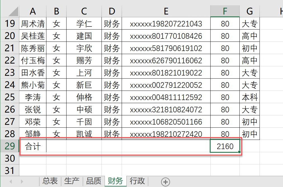Image resolution: width=283 pixels, height=187 pixels.
Task: Activate the 财务 sheet tab
Action: coord(115,181)
